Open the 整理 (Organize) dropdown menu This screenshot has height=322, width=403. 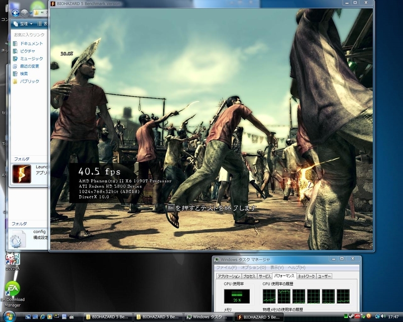tap(23, 24)
